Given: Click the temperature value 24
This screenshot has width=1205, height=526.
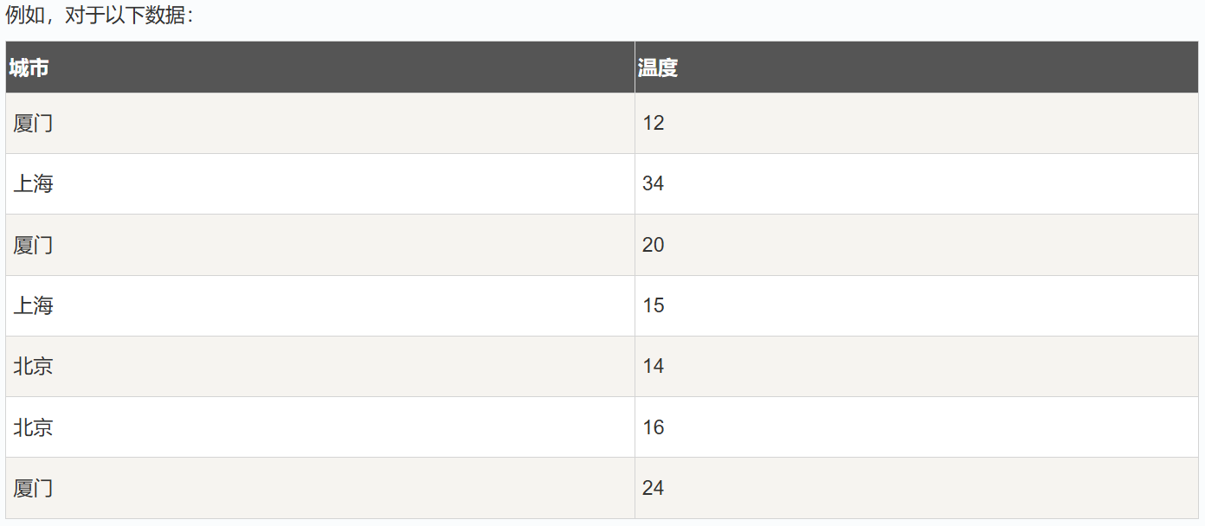Looking at the screenshot, I should 654,488.
